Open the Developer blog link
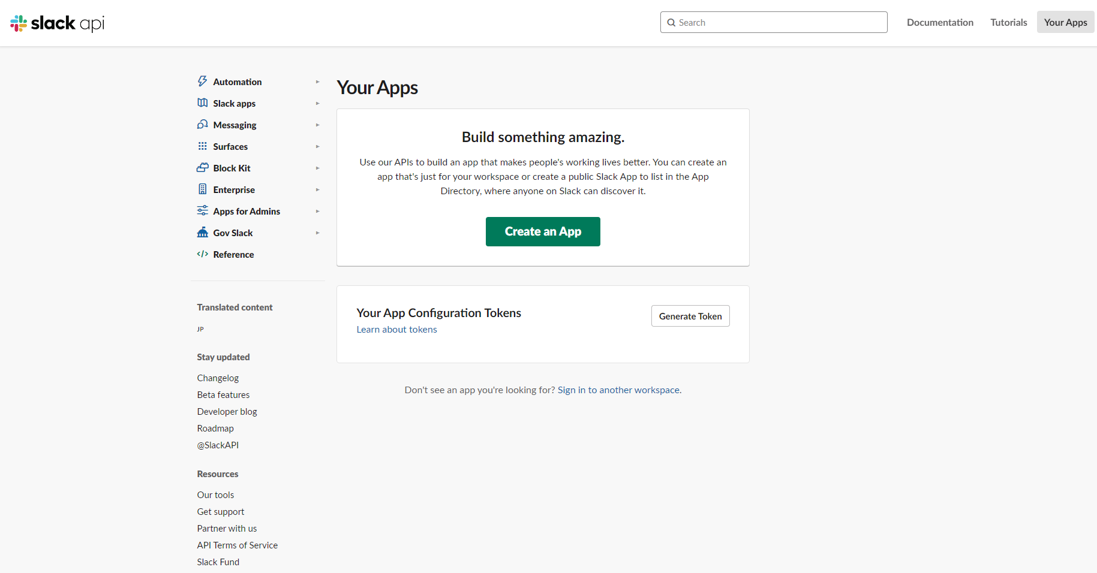This screenshot has height=573, width=1097. (x=227, y=412)
